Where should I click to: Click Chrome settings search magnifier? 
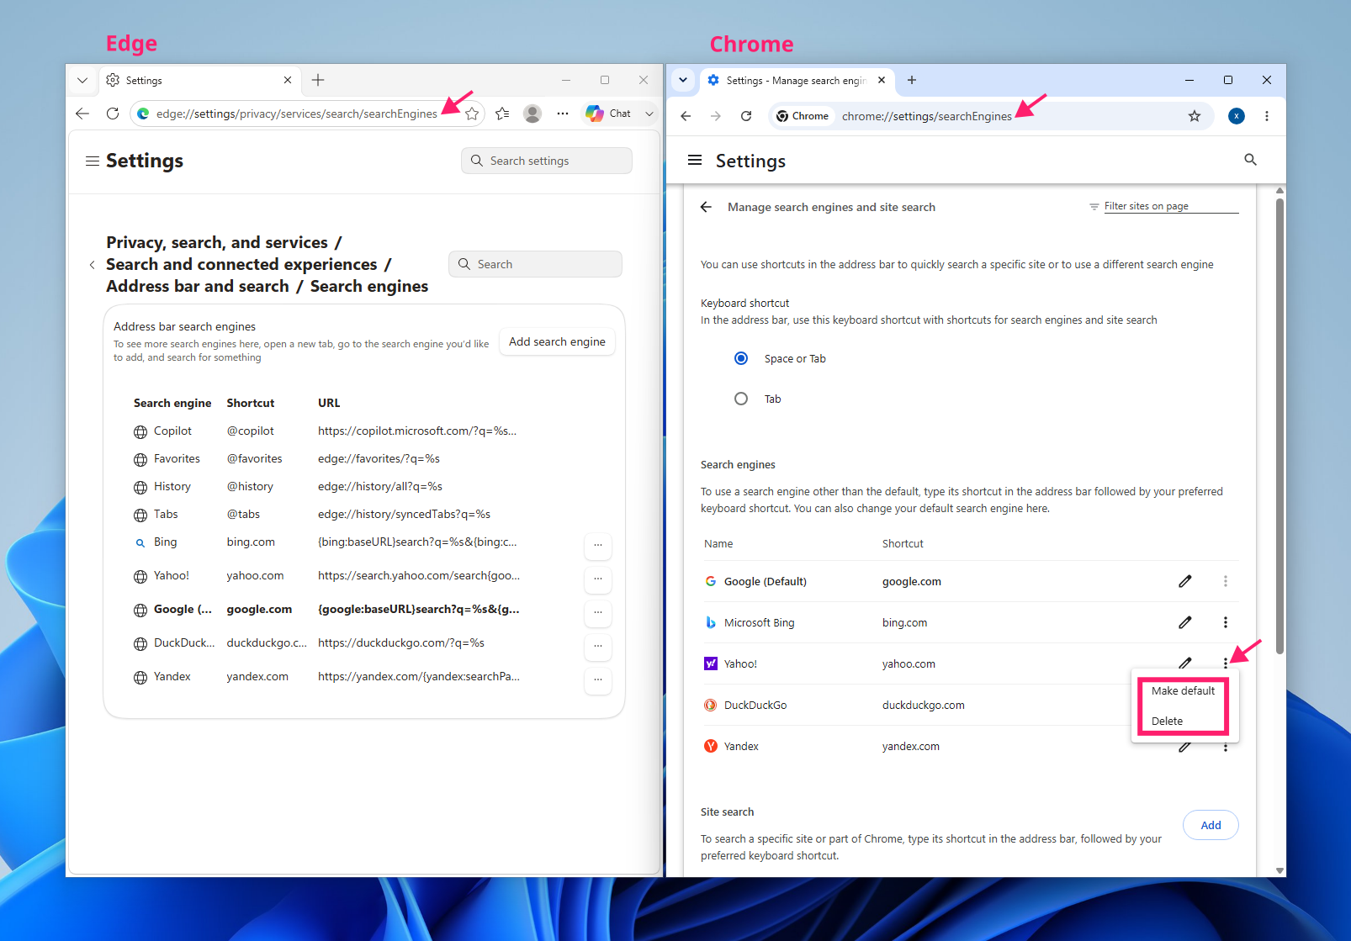1251,160
